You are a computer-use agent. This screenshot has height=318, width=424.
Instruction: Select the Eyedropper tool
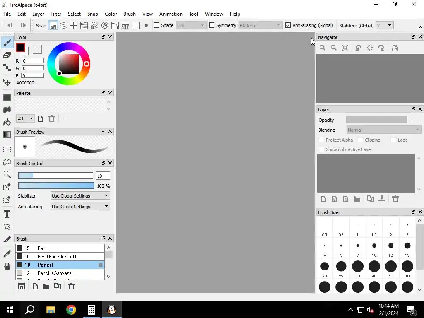pos(7,254)
